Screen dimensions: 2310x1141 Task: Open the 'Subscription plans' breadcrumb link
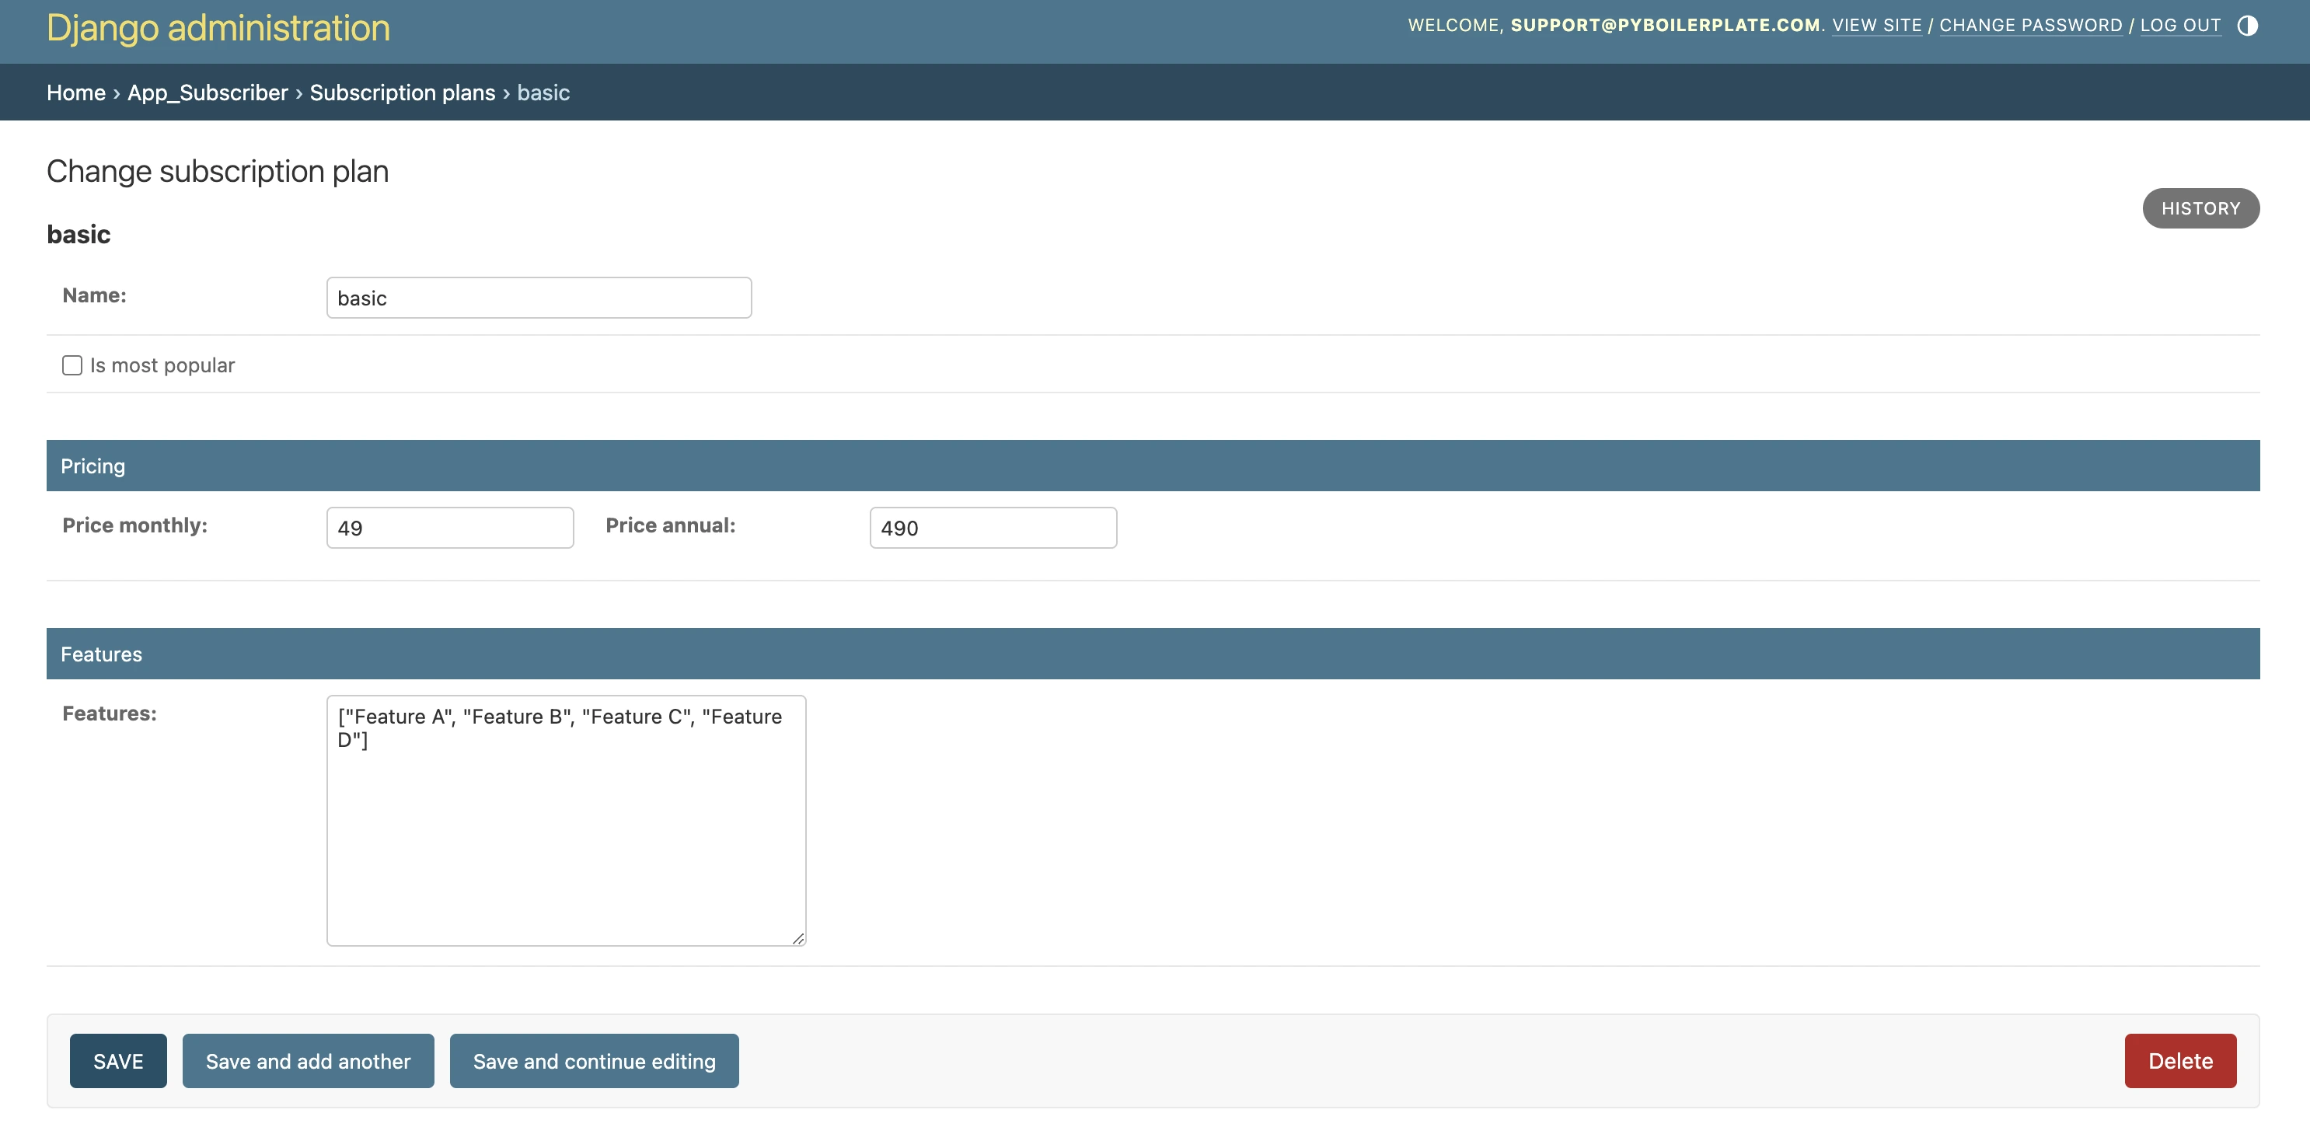(402, 92)
